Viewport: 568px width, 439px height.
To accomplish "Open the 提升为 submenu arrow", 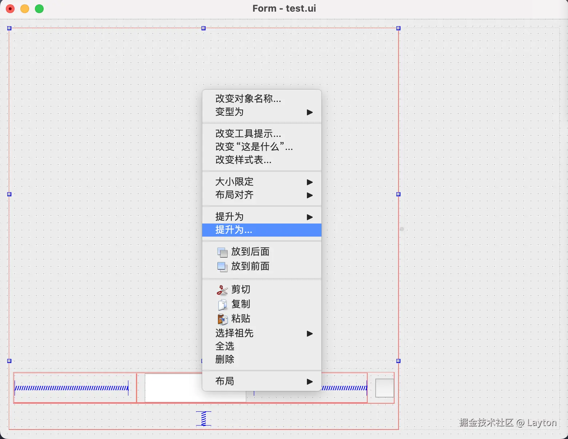I will [309, 217].
